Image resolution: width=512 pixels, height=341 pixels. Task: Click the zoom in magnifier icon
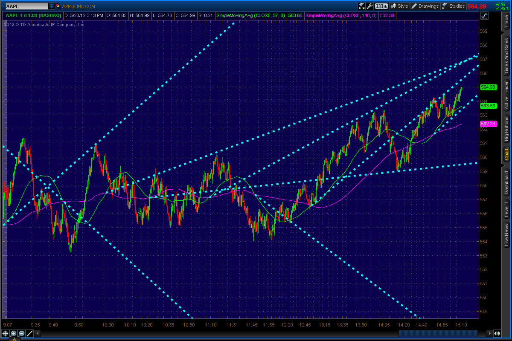click(x=14, y=333)
